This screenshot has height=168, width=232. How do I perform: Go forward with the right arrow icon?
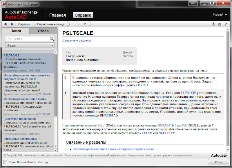[x=12, y=24]
